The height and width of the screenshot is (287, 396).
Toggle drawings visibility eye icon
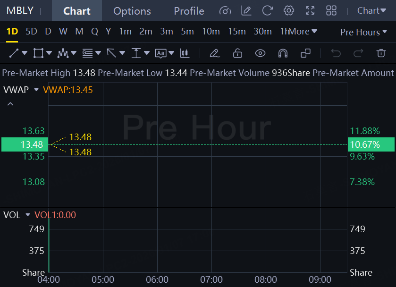tap(260, 53)
